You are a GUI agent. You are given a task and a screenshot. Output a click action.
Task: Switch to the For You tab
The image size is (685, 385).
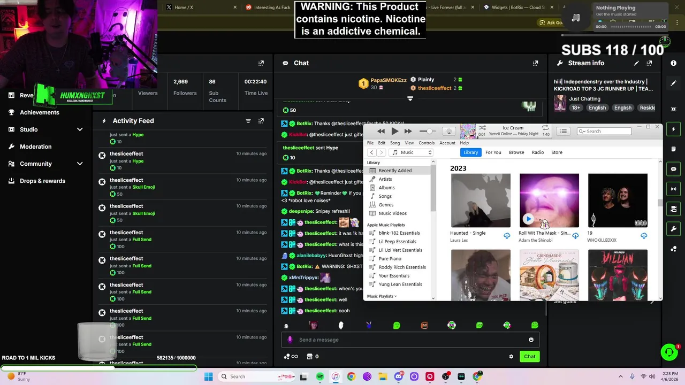tap(493, 152)
